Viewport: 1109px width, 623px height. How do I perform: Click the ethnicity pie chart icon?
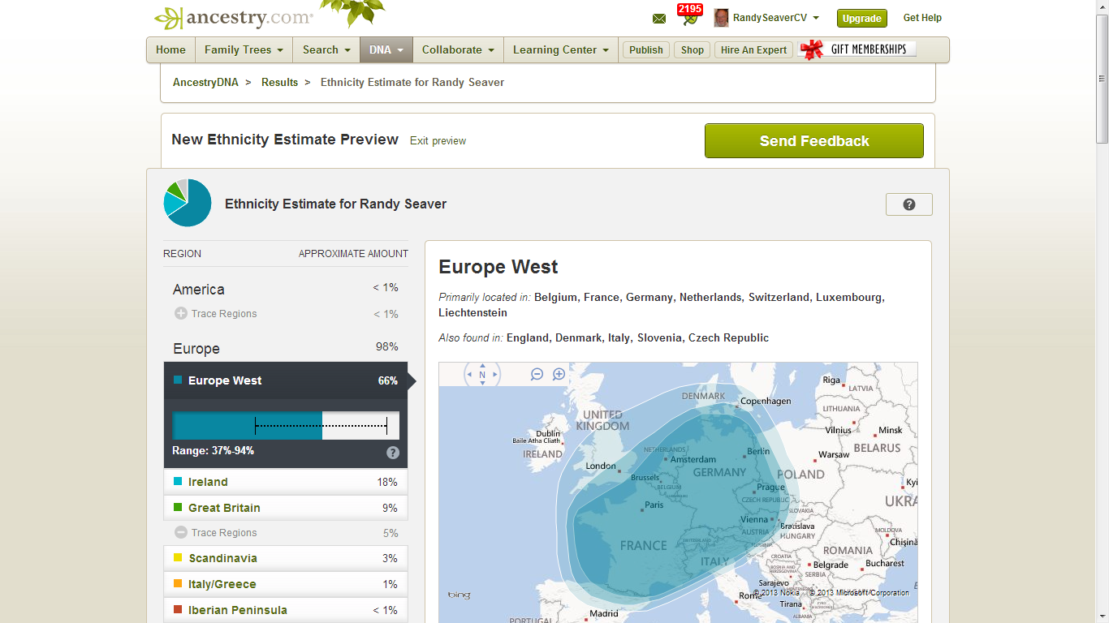pyautogui.click(x=187, y=202)
